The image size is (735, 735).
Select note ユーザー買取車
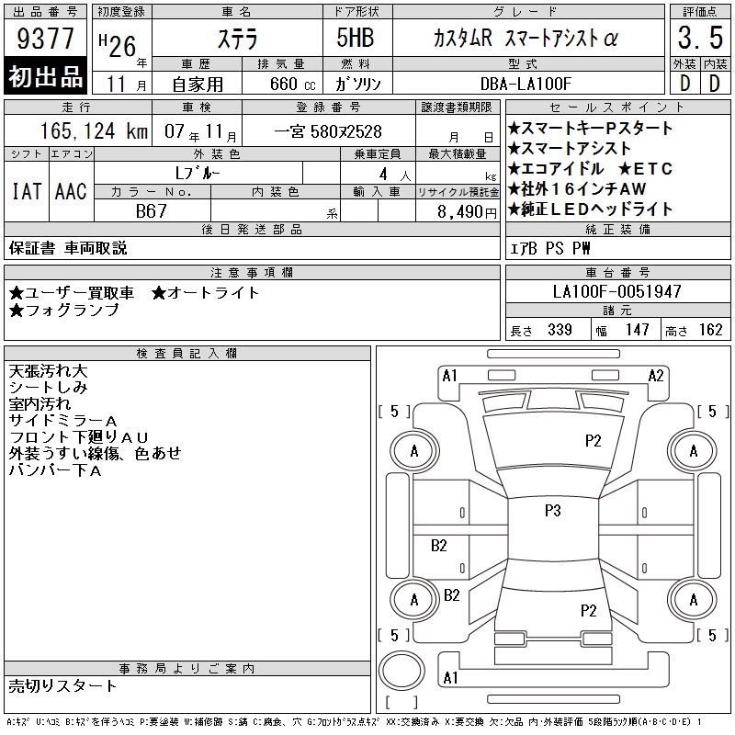(x=72, y=293)
